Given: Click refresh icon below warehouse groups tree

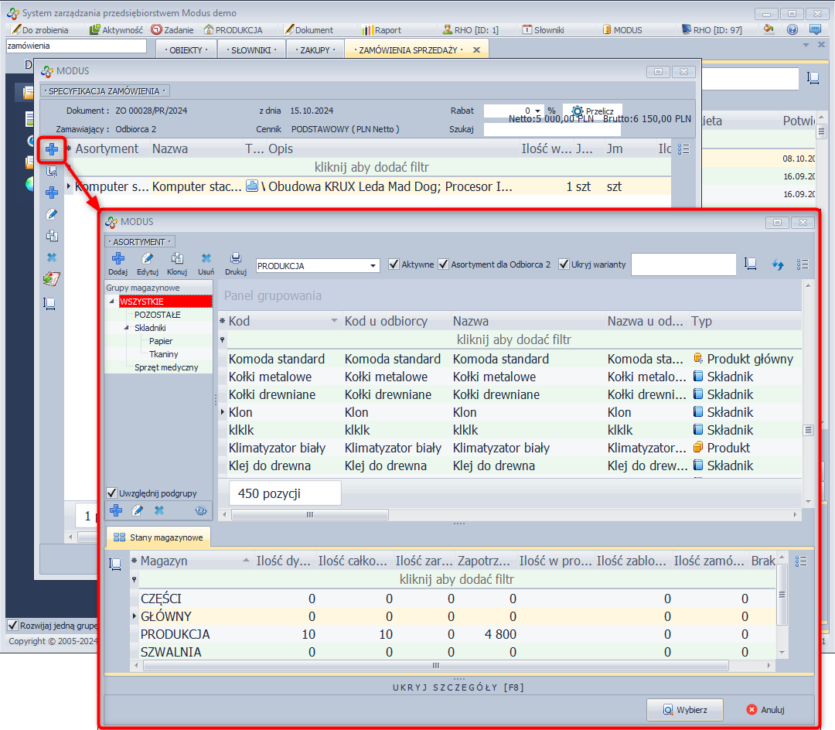Looking at the screenshot, I should pyautogui.click(x=201, y=510).
